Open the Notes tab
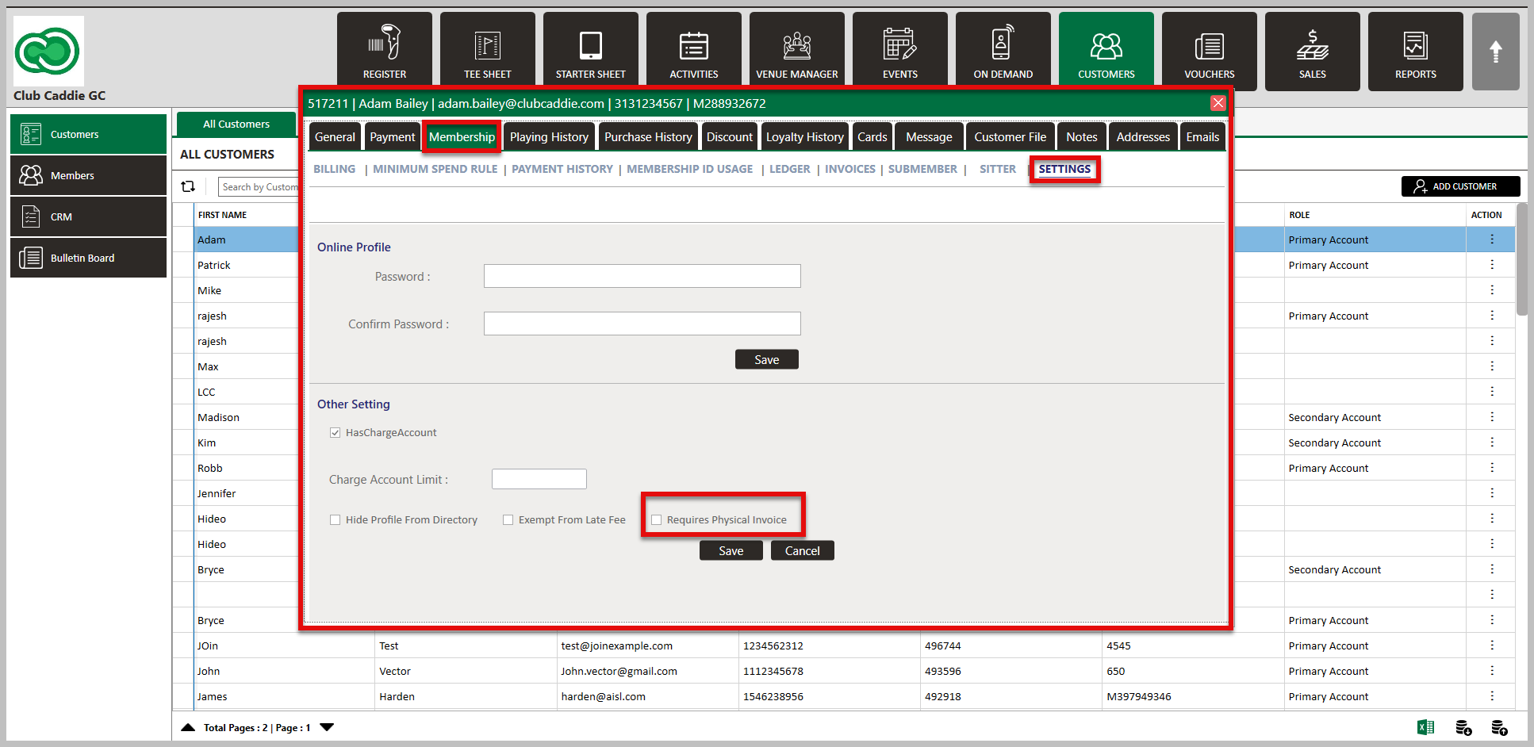This screenshot has height=747, width=1534. (x=1082, y=136)
